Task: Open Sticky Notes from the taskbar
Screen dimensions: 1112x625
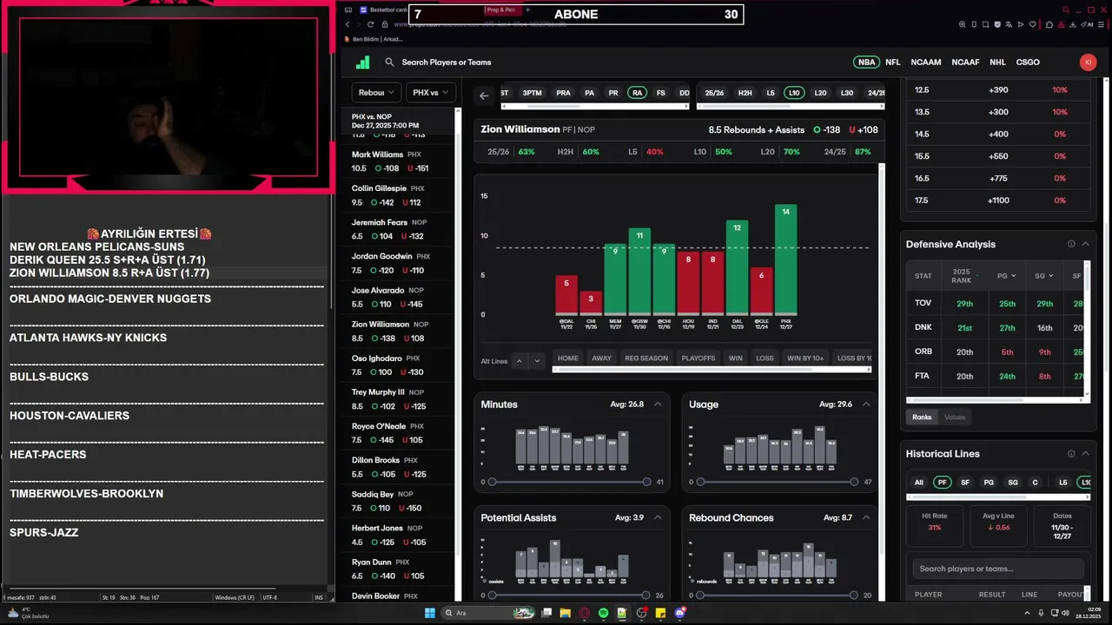Action: coord(661,613)
